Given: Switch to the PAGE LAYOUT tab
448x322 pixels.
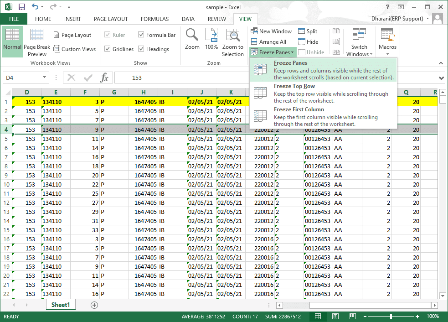Looking at the screenshot, I should click(111, 19).
